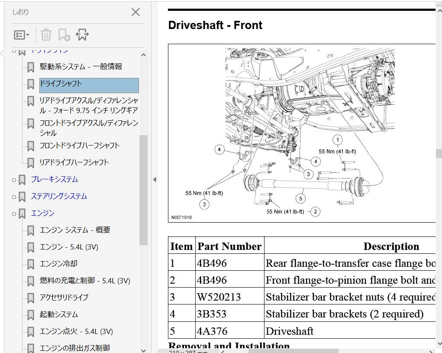This screenshot has height=353, width=442.
Task: Close the しおり bookmarks panel
Action: (136, 12)
